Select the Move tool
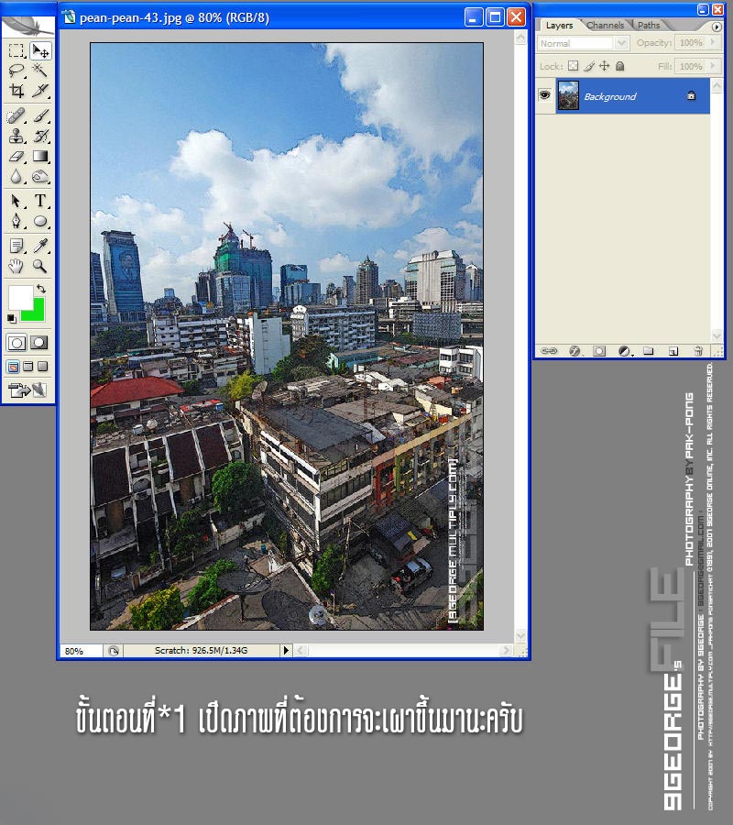 coord(40,50)
